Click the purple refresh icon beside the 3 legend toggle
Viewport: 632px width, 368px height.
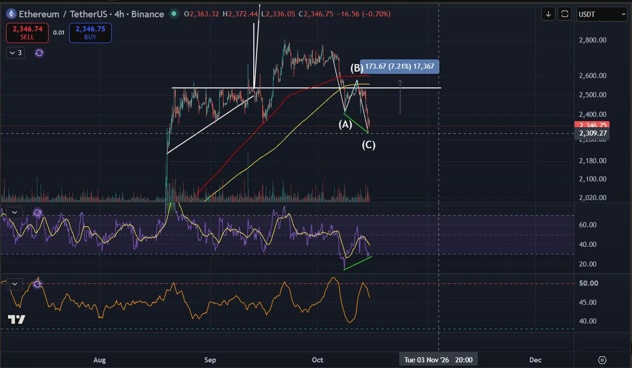pyautogui.click(x=39, y=53)
